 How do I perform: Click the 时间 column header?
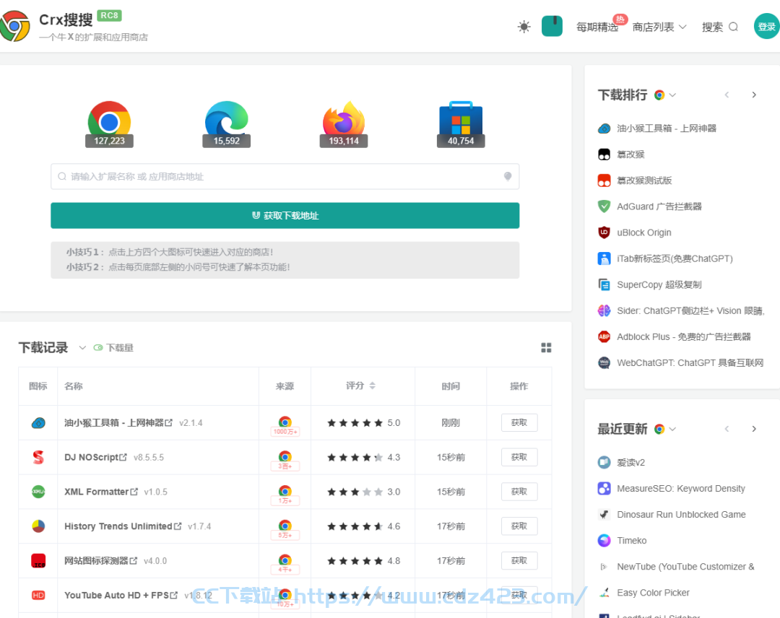[451, 386]
